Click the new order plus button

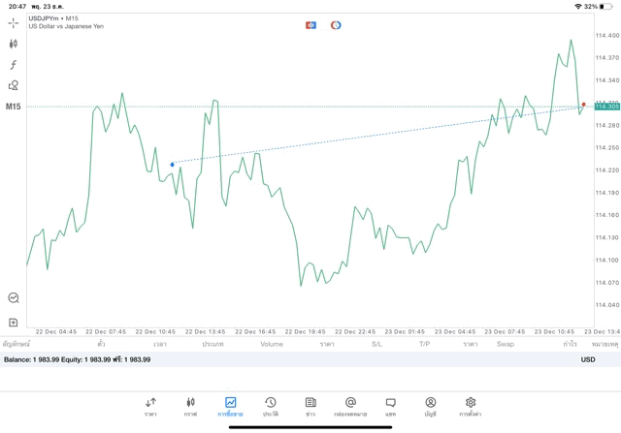click(14, 323)
